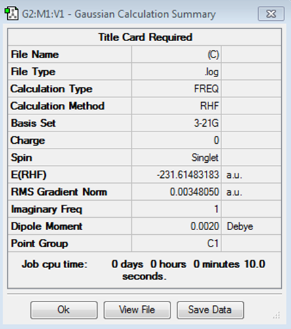The width and height of the screenshot is (291, 329).
Task: Select the a.u. unit beside E(RHF)
Action: pos(234,175)
